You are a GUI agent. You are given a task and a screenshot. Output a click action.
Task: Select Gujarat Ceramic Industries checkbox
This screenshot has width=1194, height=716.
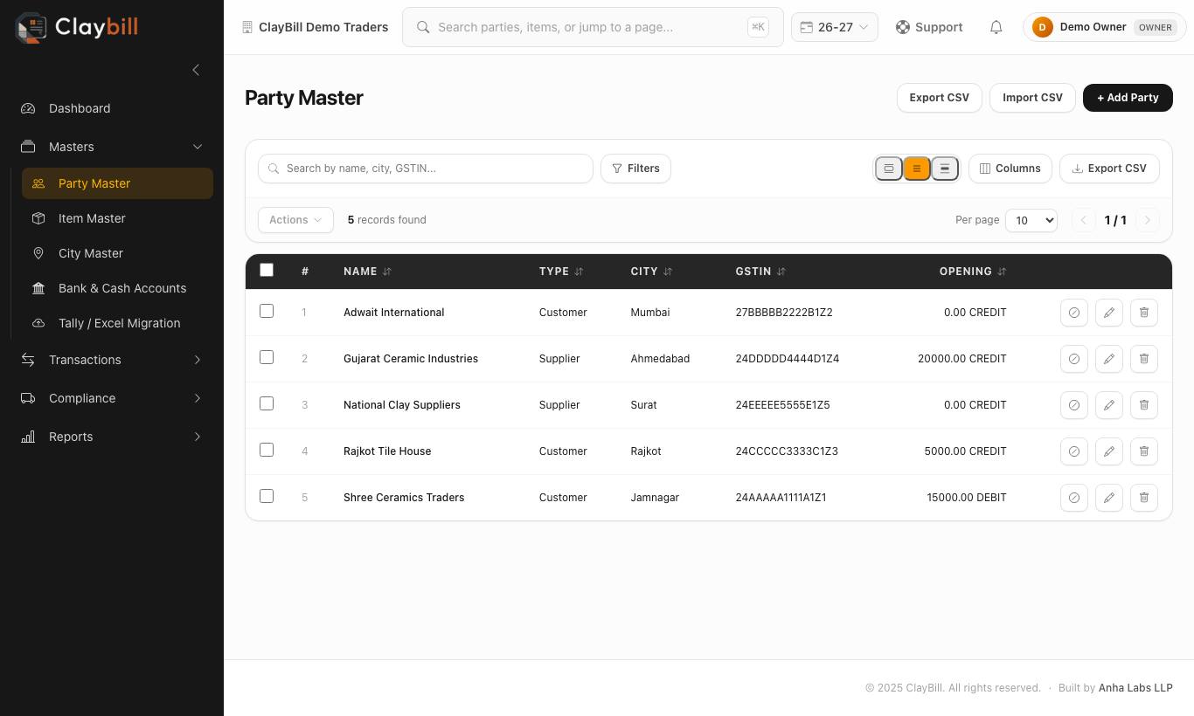coord(267,357)
